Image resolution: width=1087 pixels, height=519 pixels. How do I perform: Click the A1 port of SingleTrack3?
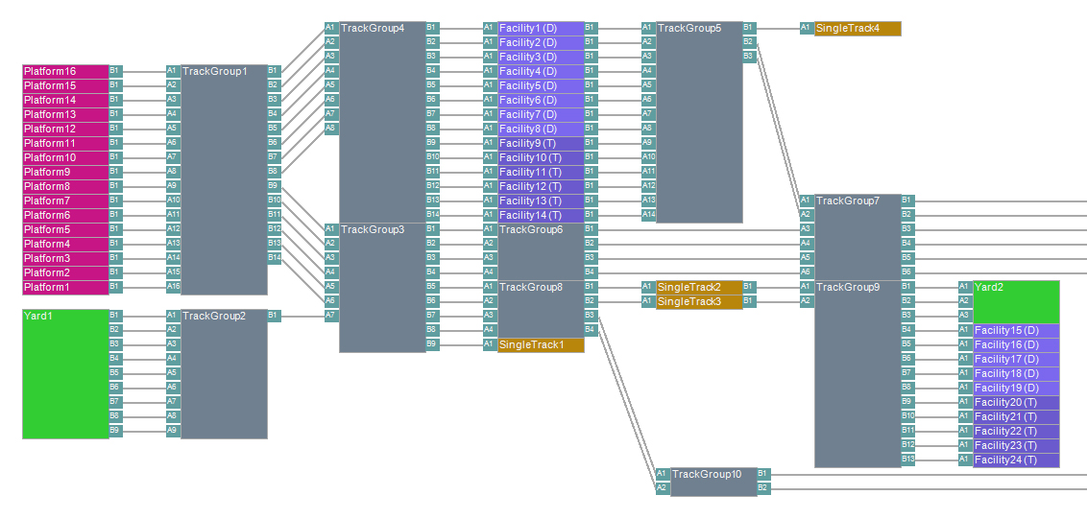(x=648, y=300)
